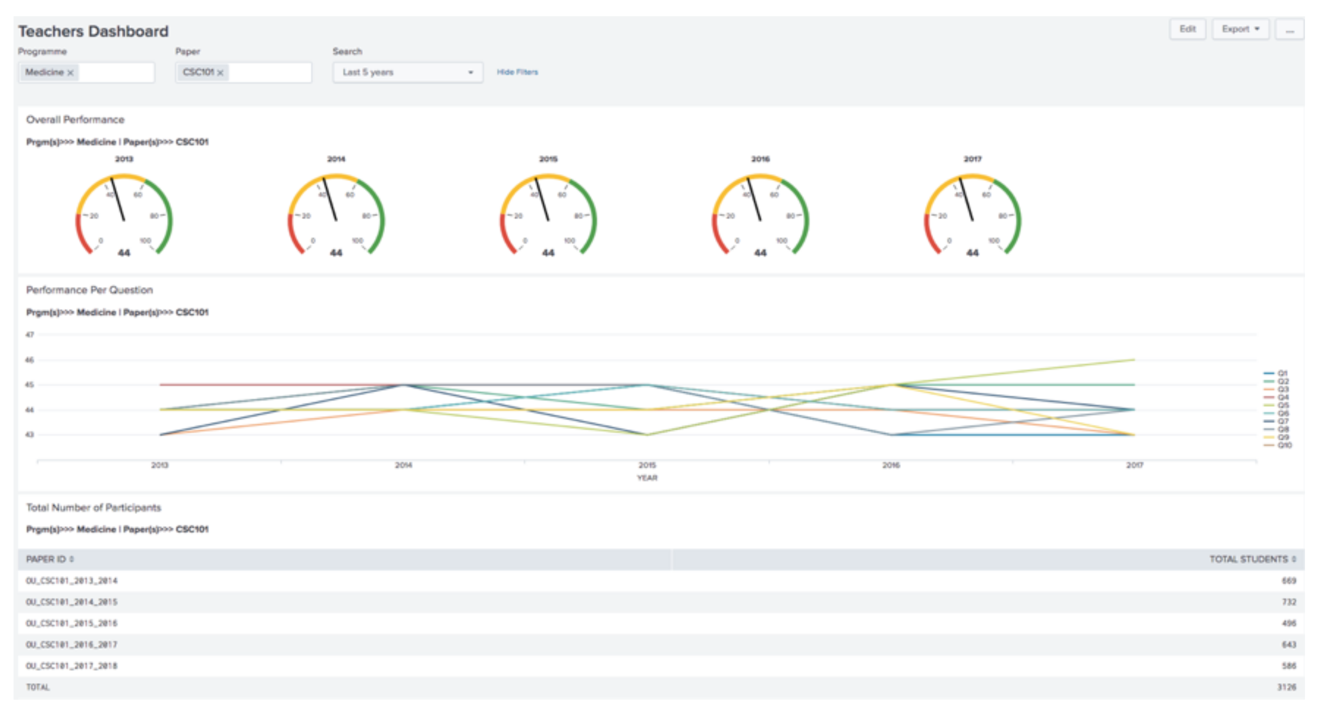Click the Q7 legend color swatch

point(1269,421)
